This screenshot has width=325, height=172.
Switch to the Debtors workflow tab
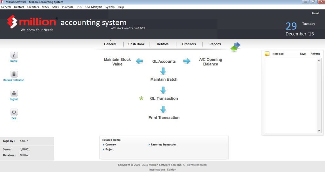162,44
